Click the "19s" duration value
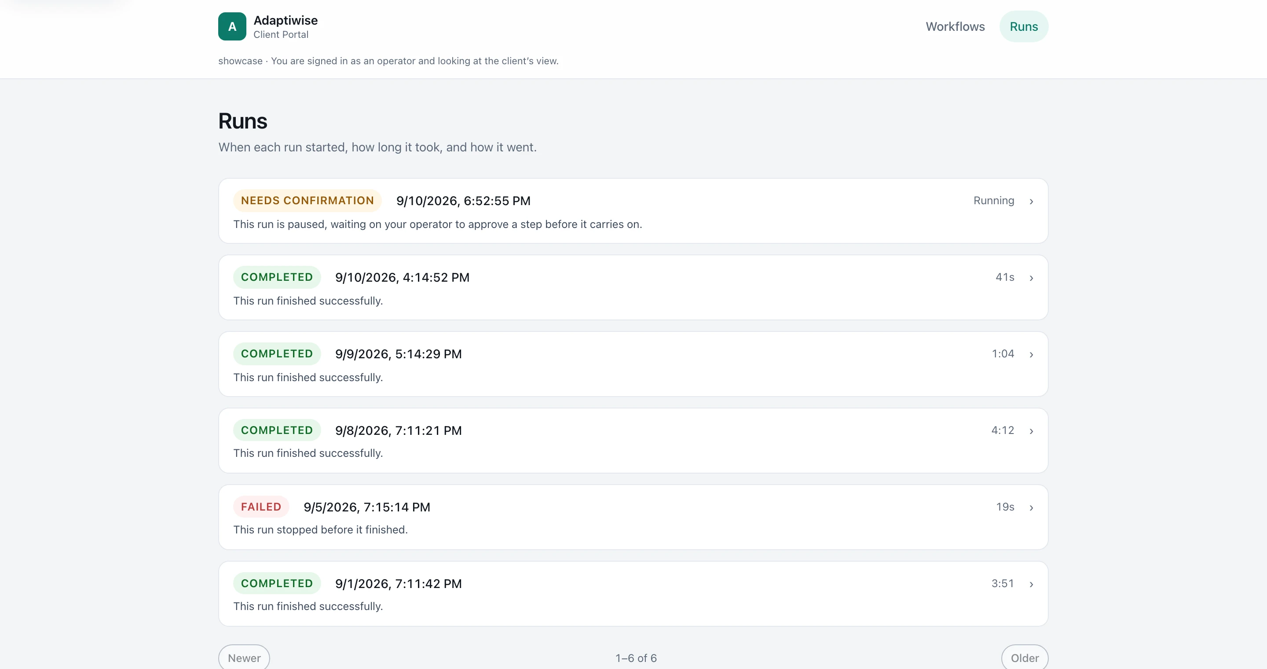Screen dimensions: 1267x669 coord(1005,507)
